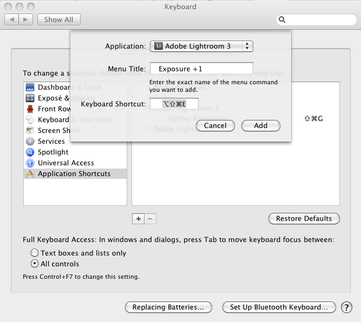Click the Add button in dialog

pyautogui.click(x=260, y=125)
